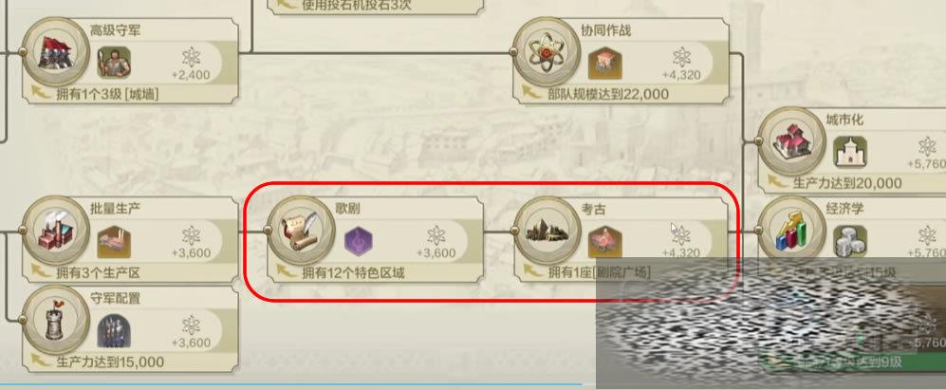Click the soldier reward icon in 高级守军

pos(114,63)
